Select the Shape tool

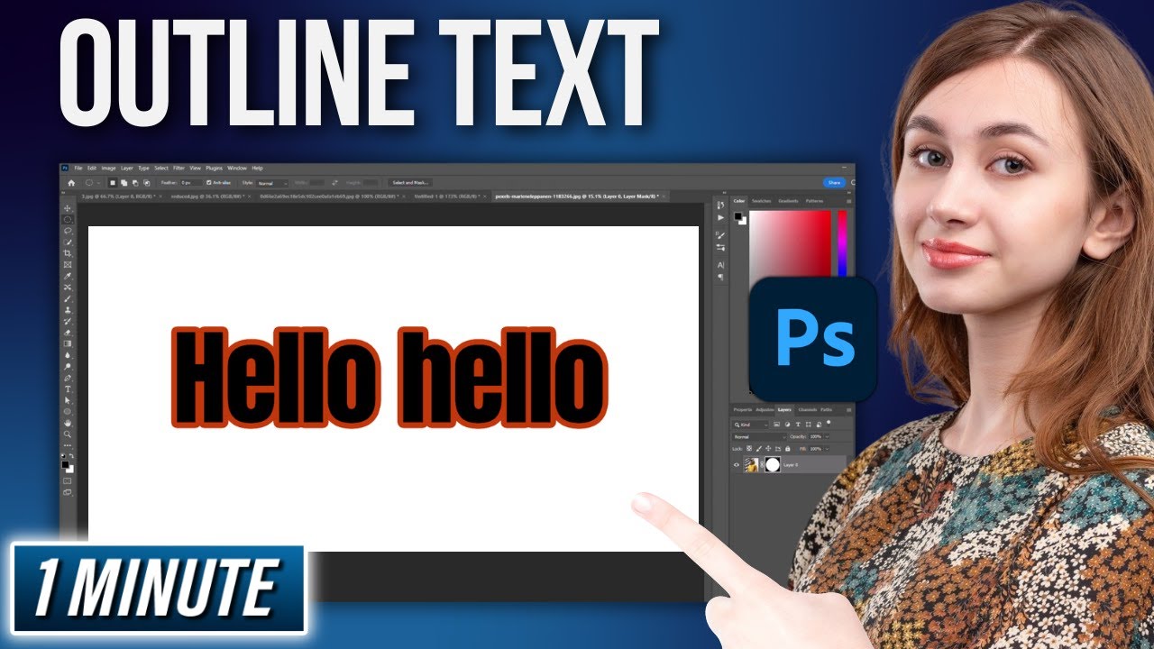click(x=67, y=411)
